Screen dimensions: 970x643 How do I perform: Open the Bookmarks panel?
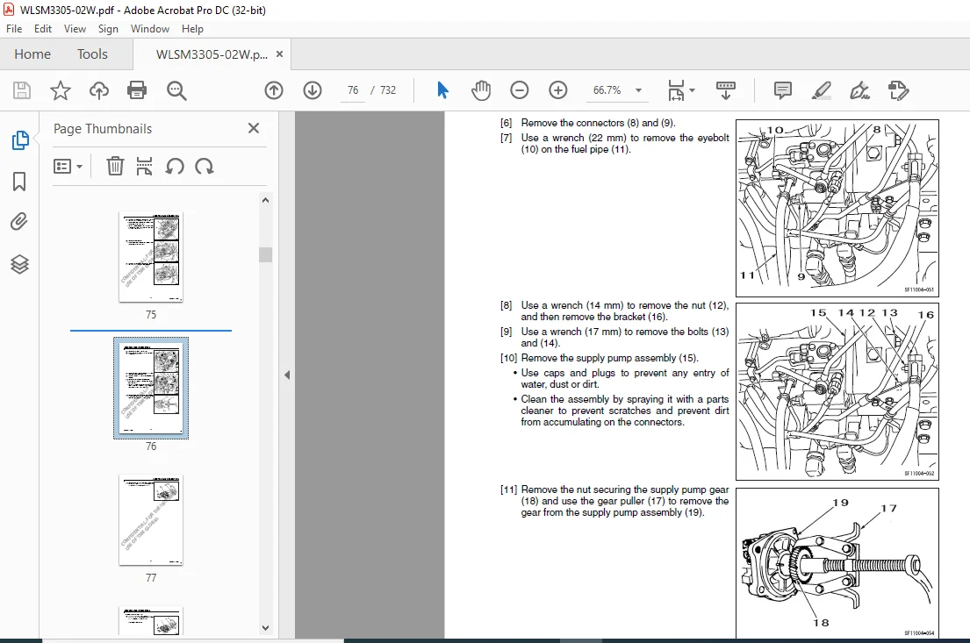(x=20, y=182)
